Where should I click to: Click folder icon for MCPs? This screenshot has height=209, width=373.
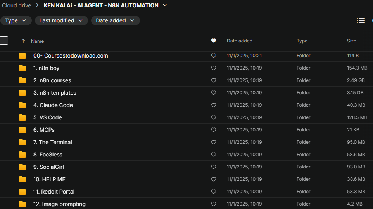pos(22,130)
